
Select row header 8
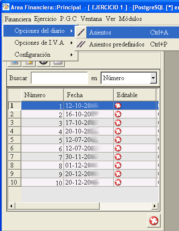coord(14,165)
